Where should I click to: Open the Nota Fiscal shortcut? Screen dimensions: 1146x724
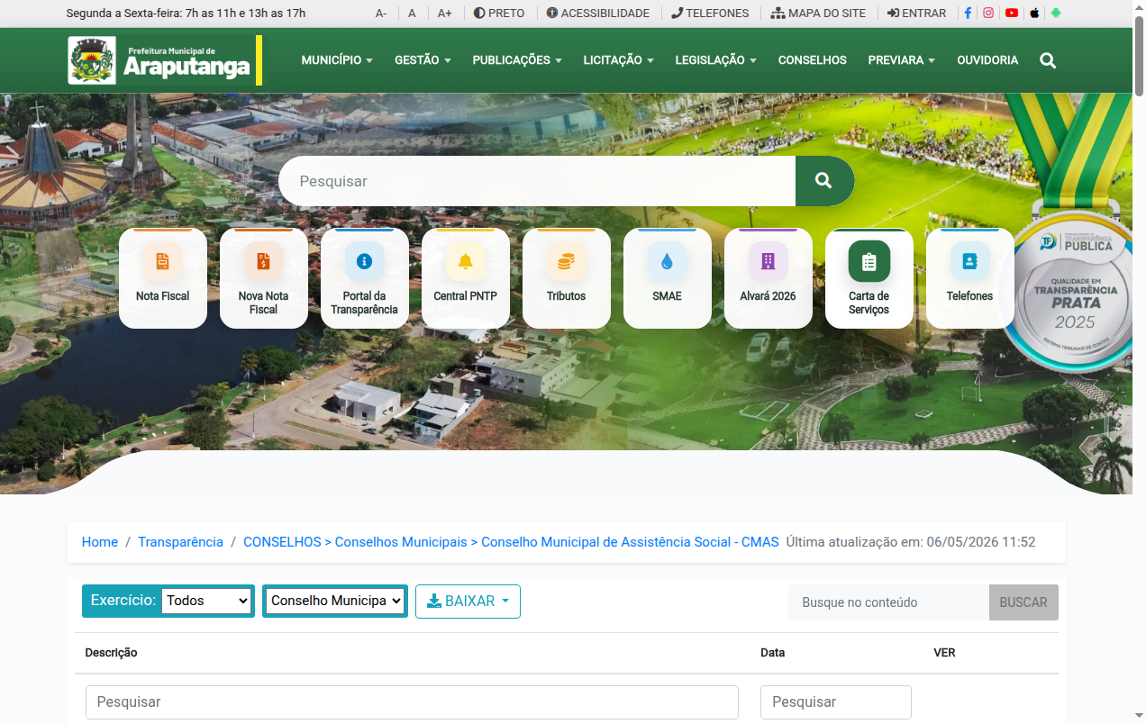point(162,278)
